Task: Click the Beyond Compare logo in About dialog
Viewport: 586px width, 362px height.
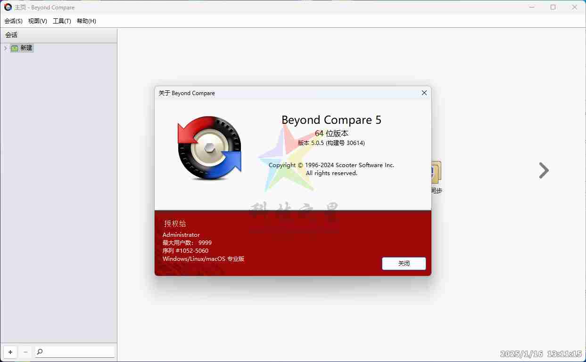Action: [209, 148]
